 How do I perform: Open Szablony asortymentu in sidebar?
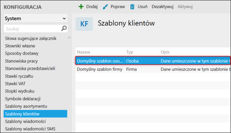point(26,106)
